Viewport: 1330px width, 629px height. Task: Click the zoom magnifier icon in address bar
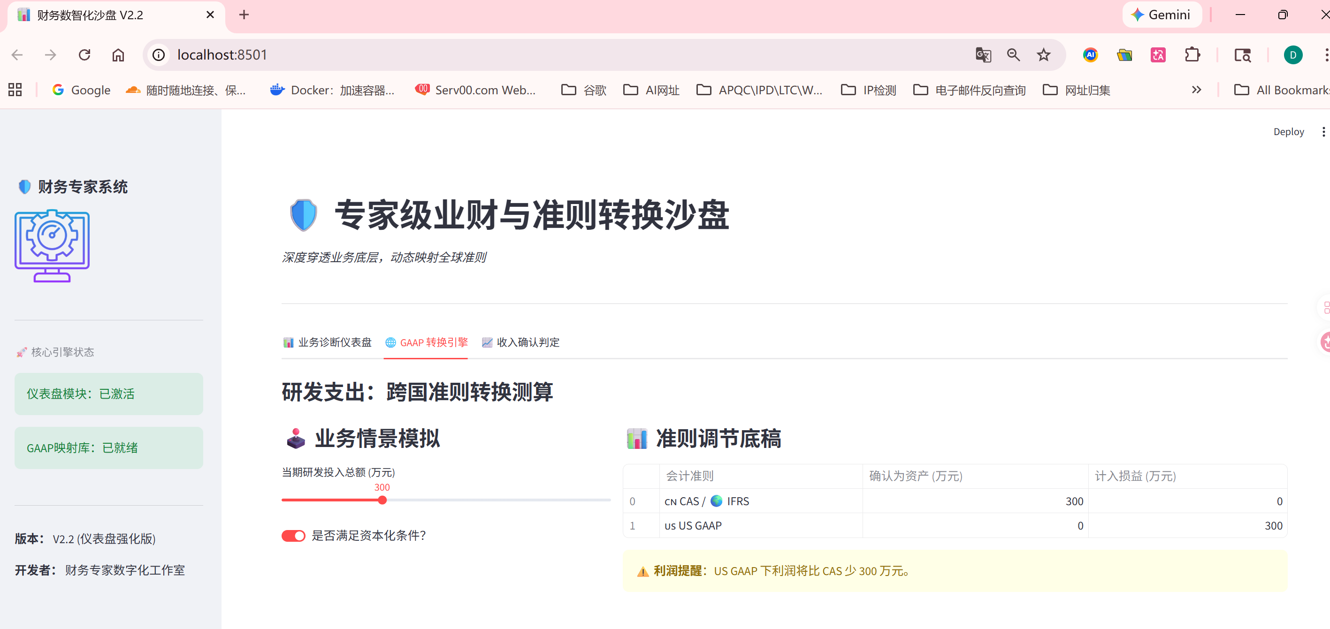coord(1013,55)
